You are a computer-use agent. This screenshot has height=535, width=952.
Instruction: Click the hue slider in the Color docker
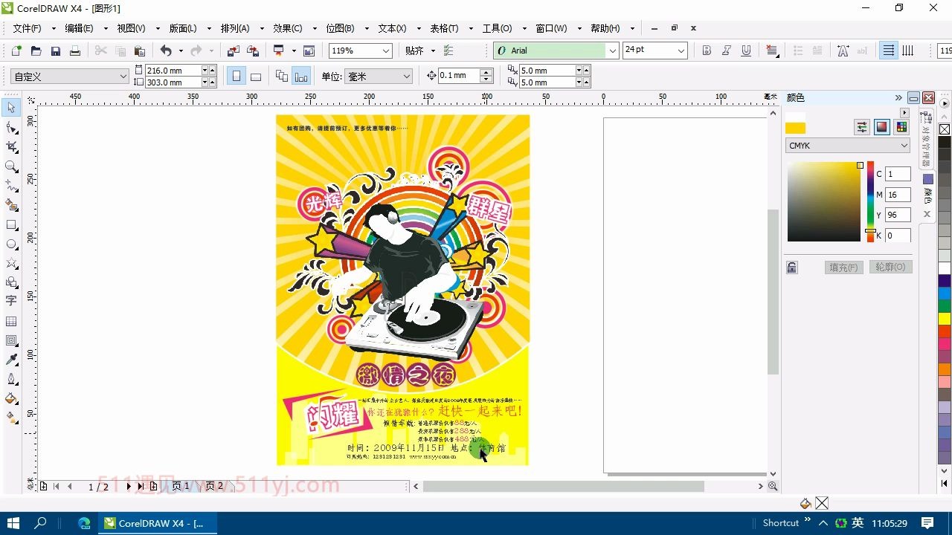point(870,201)
